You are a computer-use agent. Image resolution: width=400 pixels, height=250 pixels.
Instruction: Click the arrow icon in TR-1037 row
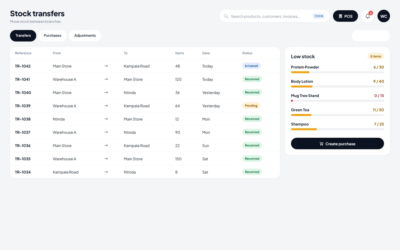(106, 132)
